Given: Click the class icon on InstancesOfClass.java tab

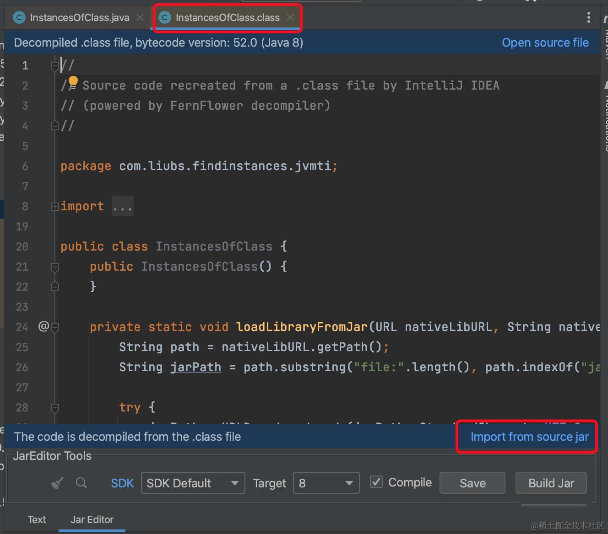Looking at the screenshot, I should [19, 18].
